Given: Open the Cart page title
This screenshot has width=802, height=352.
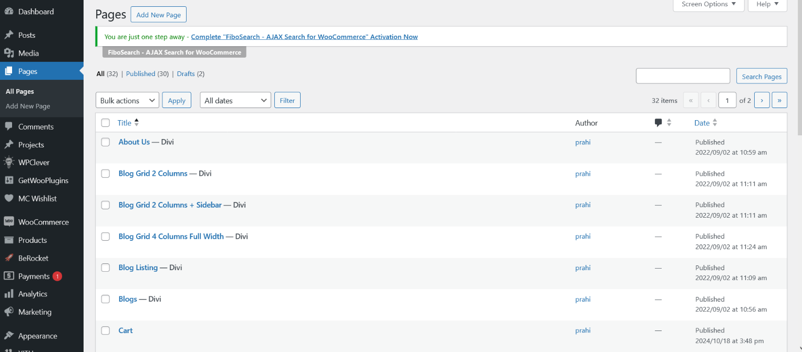Looking at the screenshot, I should pyautogui.click(x=126, y=330).
